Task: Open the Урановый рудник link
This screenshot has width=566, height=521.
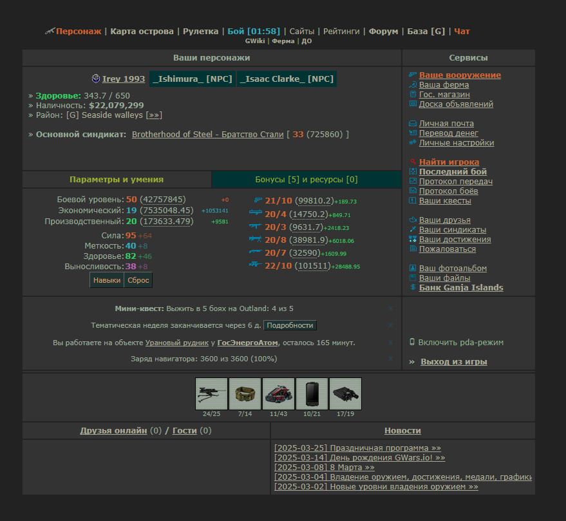Action: 177,343
